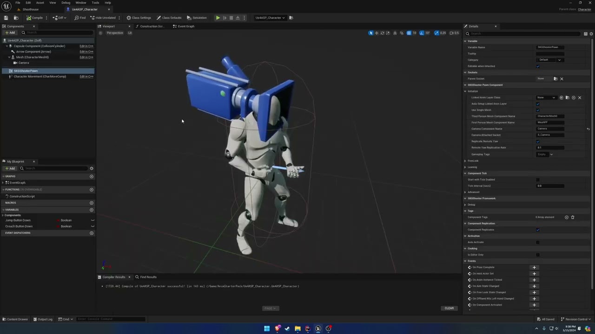
Task: Open the Category Default dropdown
Action: (x=550, y=60)
